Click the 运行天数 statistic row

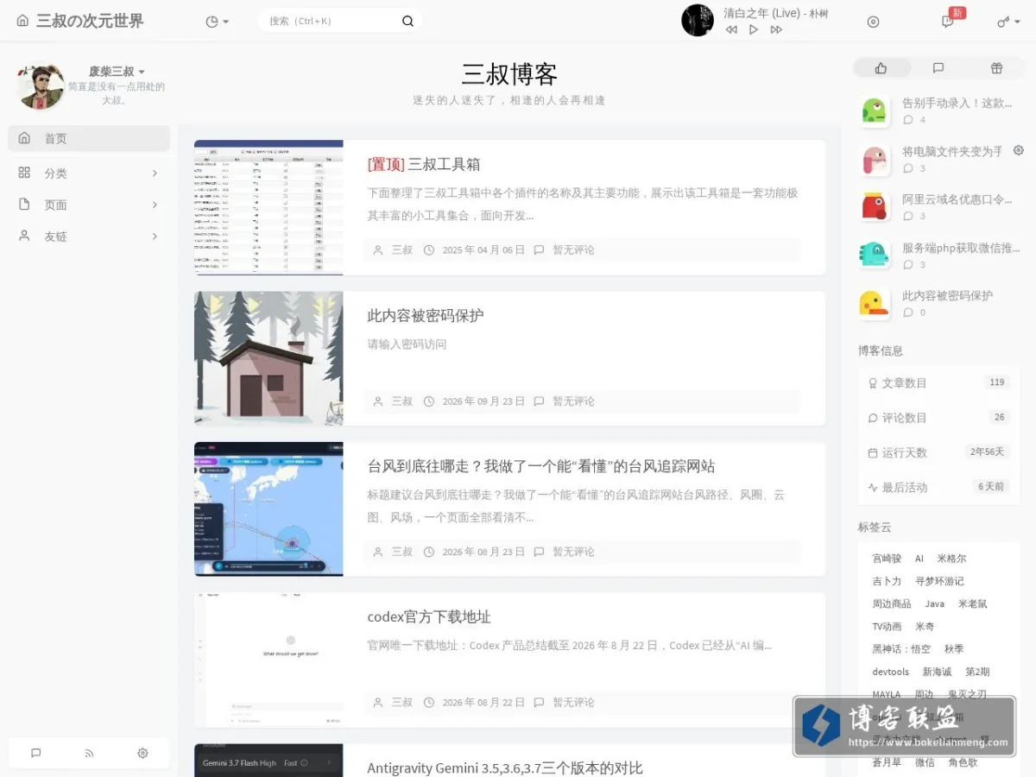[x=938, y=452]
